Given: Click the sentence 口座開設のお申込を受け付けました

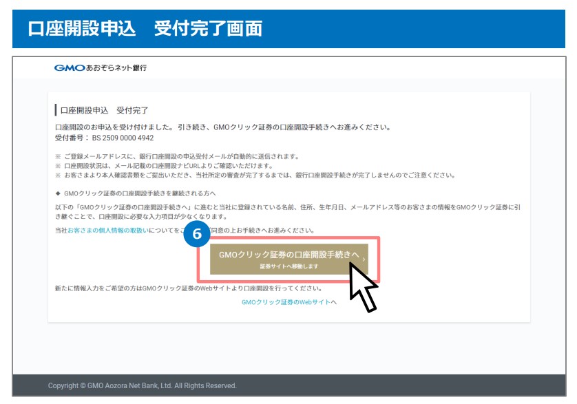Looking at the screenshot, I should tap(222, 127).
